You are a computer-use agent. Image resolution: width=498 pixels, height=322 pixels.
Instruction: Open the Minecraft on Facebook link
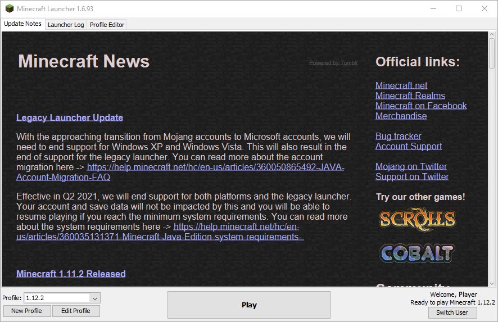[x=421, y=106]
